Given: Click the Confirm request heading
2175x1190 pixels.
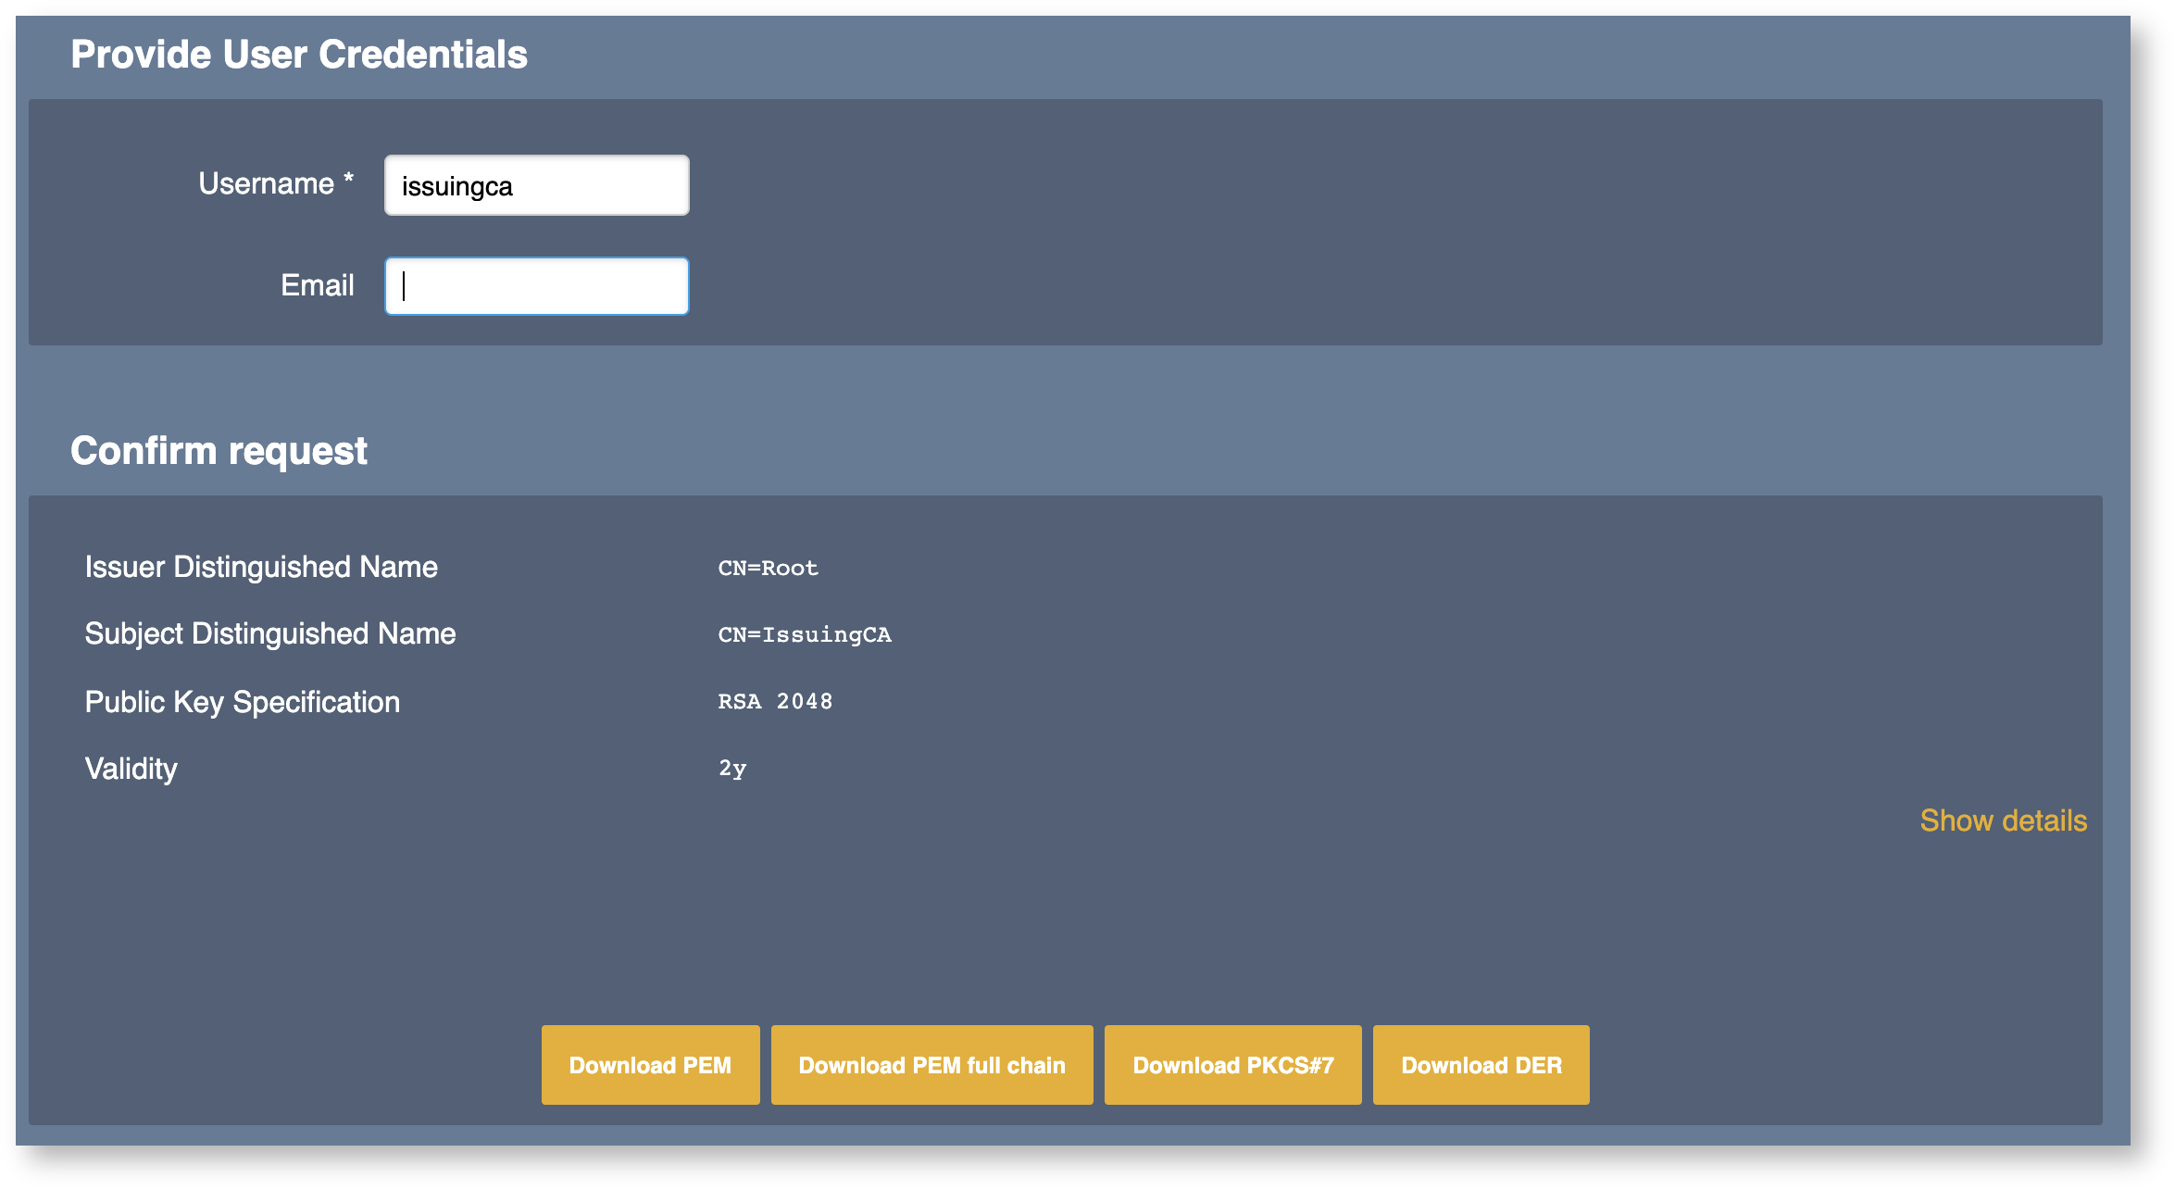Looking at the screenshot, I should coord(219,451).
